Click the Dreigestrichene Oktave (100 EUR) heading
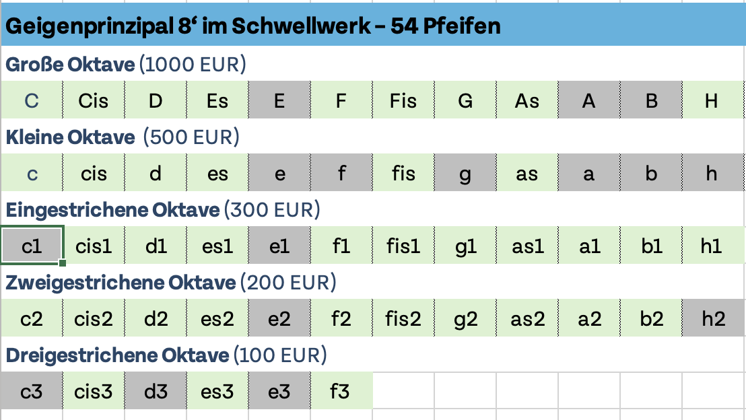 tap(166, 355)
